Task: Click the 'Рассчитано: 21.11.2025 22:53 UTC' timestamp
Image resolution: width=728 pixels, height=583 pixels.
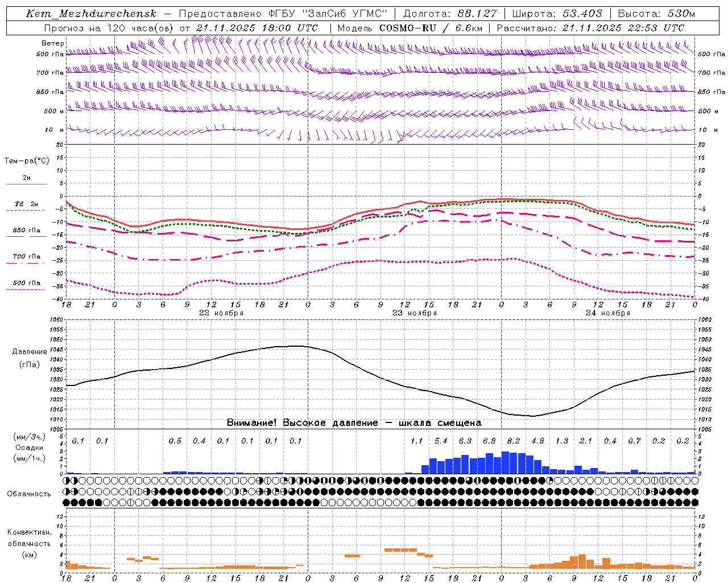Action: coord(590,28)
